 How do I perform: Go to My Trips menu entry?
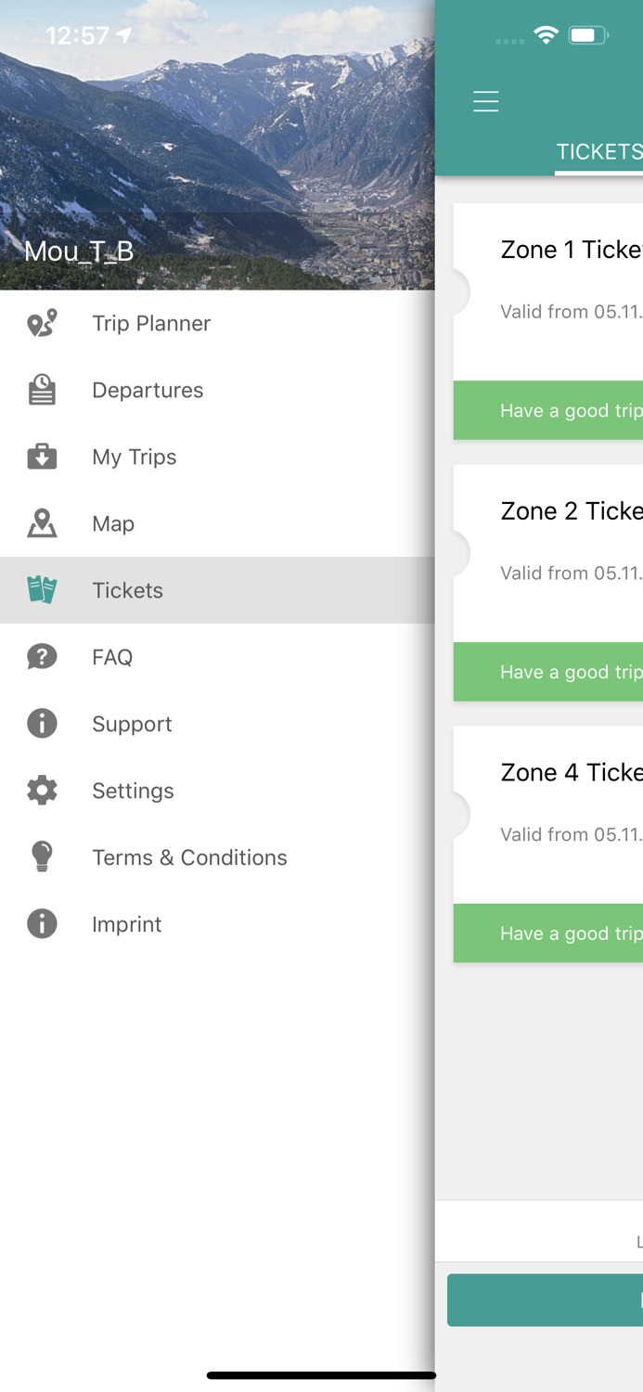[135, 457]
